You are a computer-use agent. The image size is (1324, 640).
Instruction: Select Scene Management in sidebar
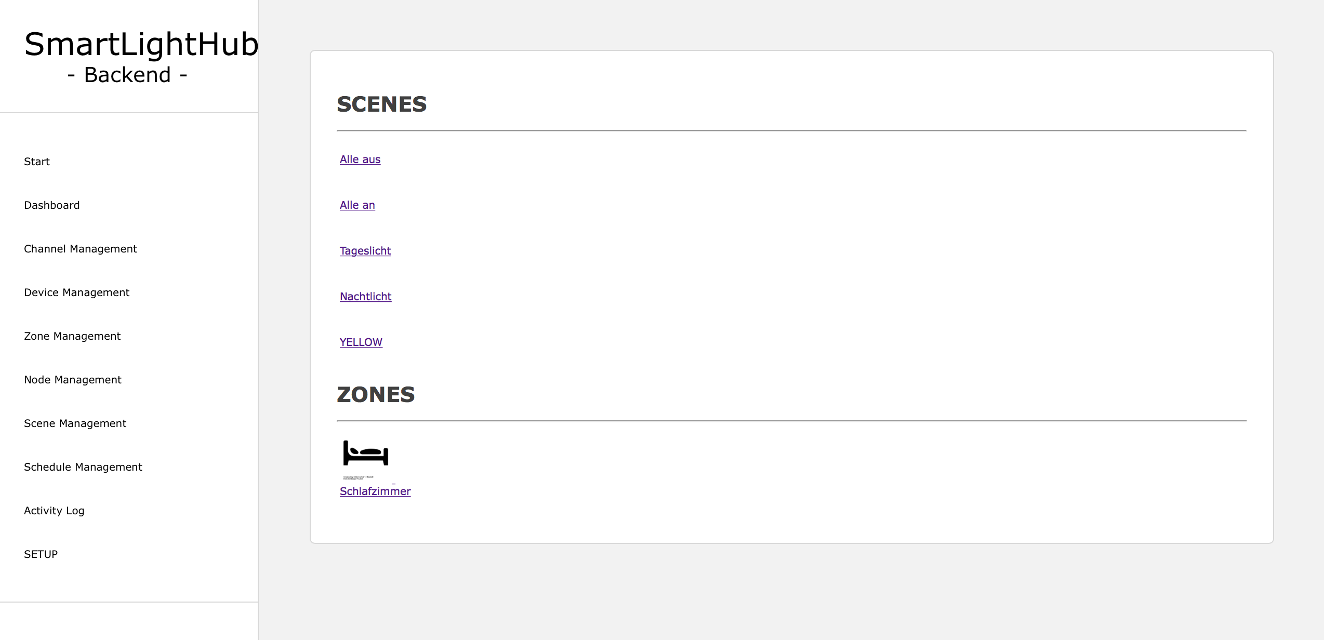coord(75,423)
